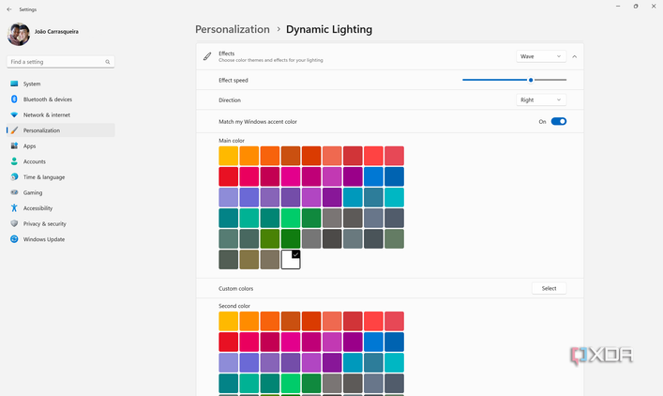Pick lavender Main color starting third row
This screenshot has width=663, height=396.
click(x=228, y=197)
